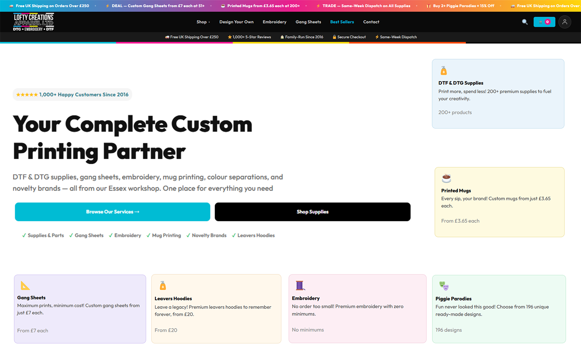
Task: Go to Embroidery in the top navigation
Action: (275, 22)
